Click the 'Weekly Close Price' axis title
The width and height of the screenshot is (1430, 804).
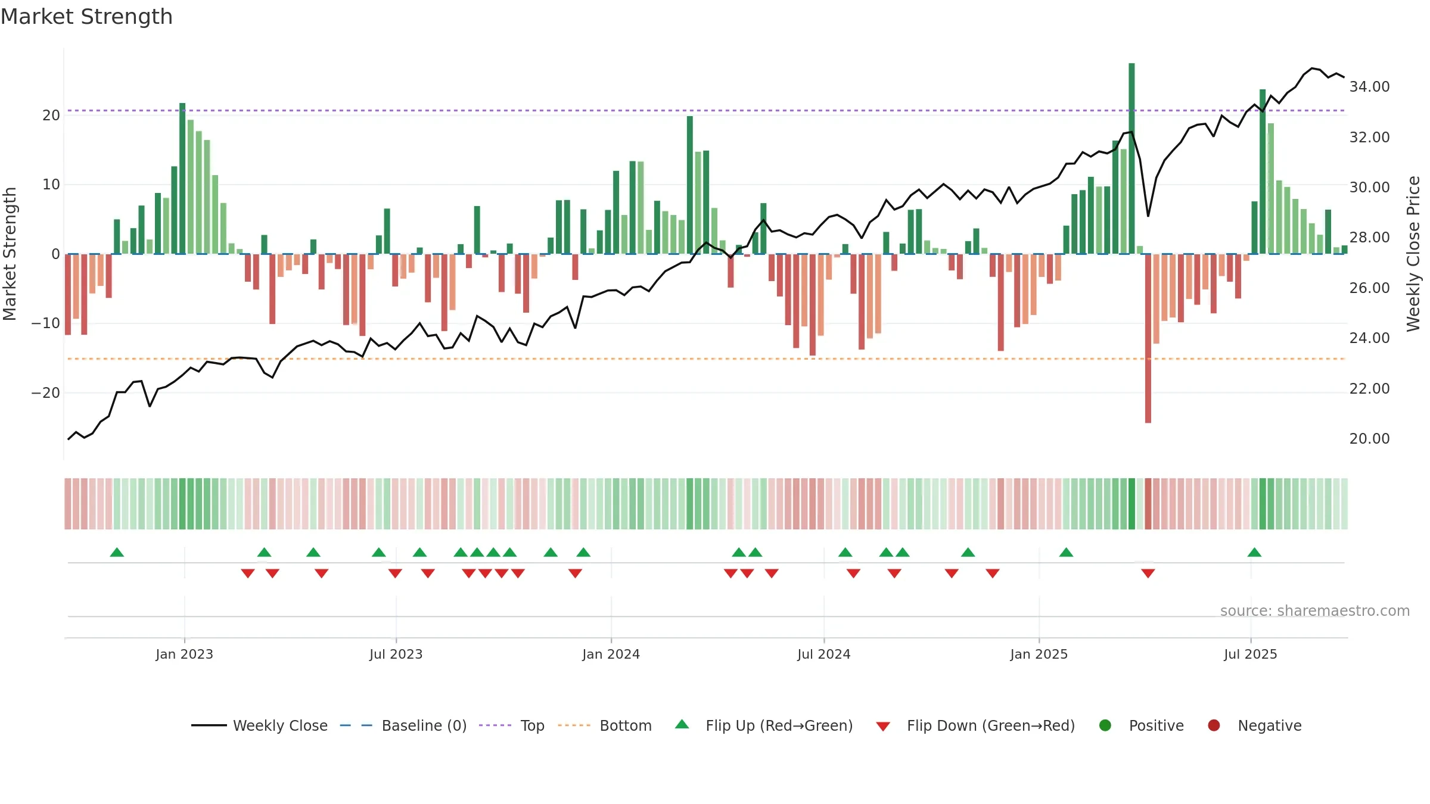coord(1413,254)
